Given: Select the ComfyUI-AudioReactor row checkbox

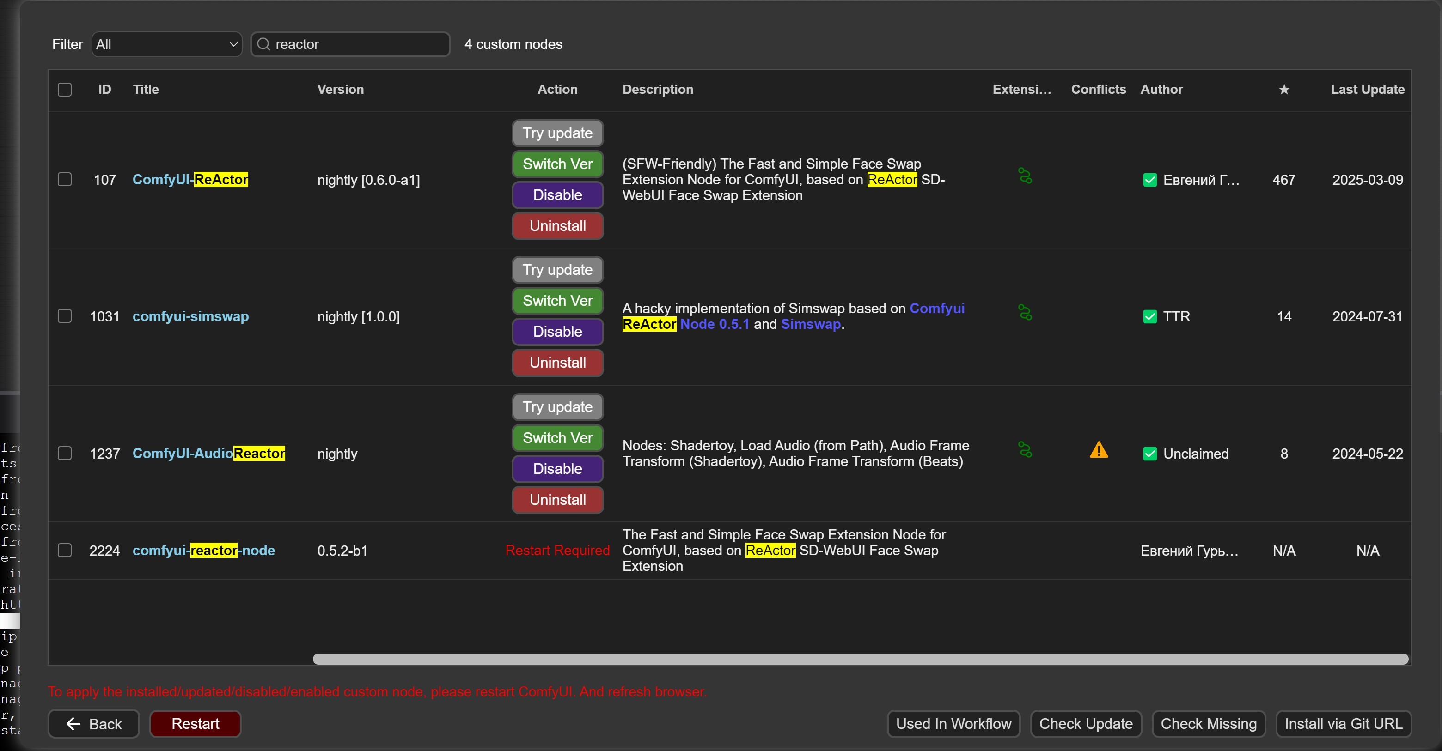Looking at the screenshot, I should 65,453.
